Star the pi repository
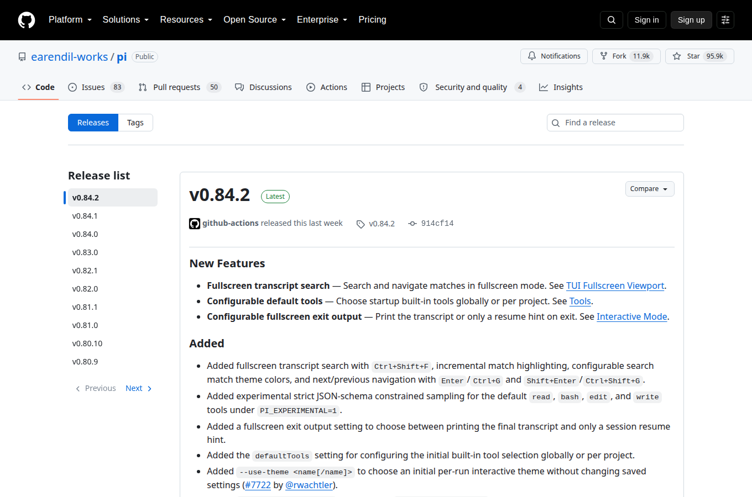Screen dimensions: 752x497 pos(699,56)
